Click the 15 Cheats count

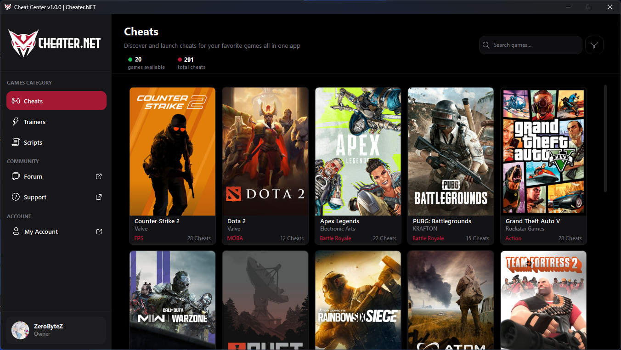[x=477, y=238]
